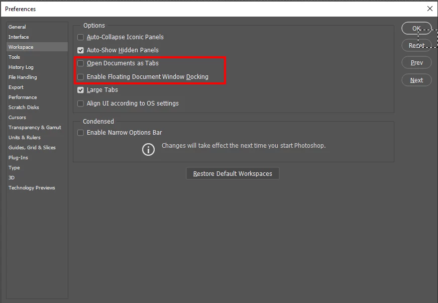The image size is (438, 303).
Task: Enable Narrow Options Bar checkbox
Action: tap(80, 133)
